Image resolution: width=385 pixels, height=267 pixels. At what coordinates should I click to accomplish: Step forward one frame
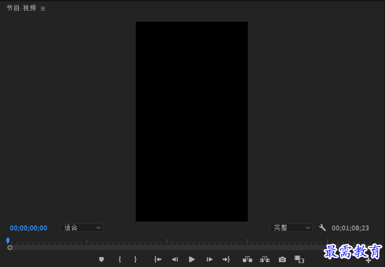coord(209,260)
